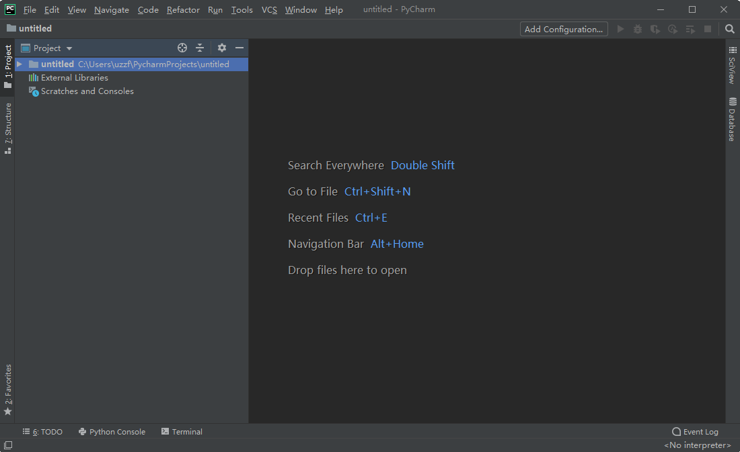Expand the untitled project folder arrow
Viewport: 740px width, 452px height.
pos(20,64)
